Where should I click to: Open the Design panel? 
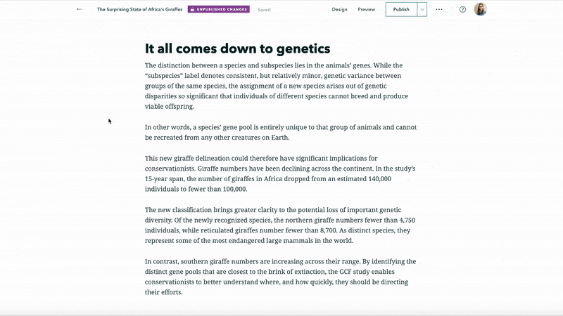click(339, 10)
